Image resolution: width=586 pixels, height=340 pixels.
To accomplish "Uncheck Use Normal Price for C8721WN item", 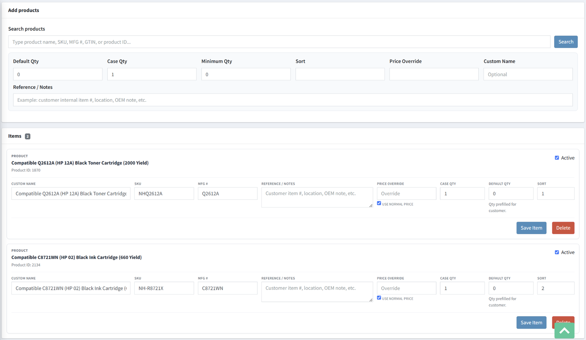I will click(x=379, y=298).
